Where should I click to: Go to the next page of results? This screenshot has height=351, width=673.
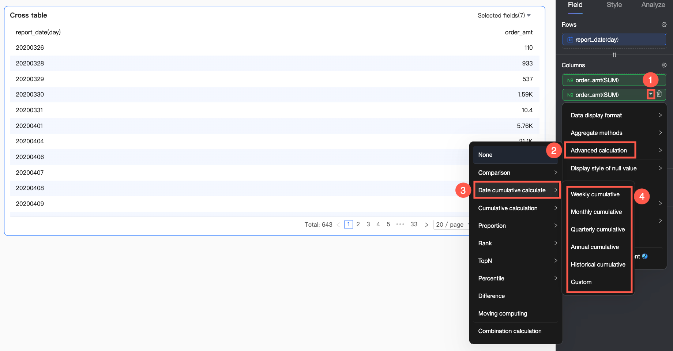[426, 224]
